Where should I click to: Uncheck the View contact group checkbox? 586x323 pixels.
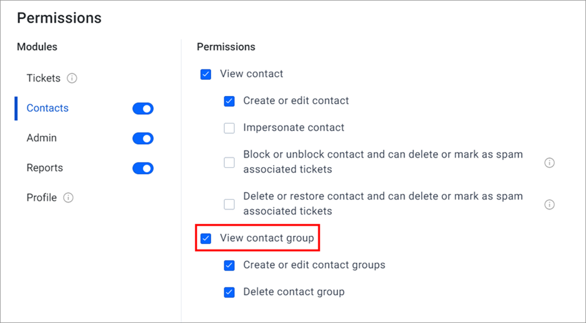[206, 238]
